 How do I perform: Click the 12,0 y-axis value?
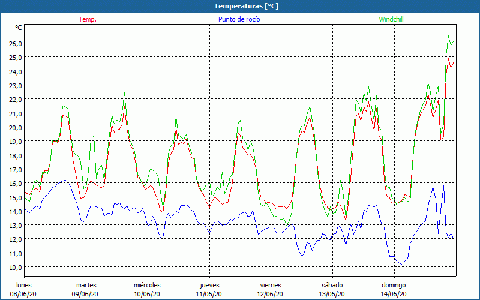tap(16, 239)
